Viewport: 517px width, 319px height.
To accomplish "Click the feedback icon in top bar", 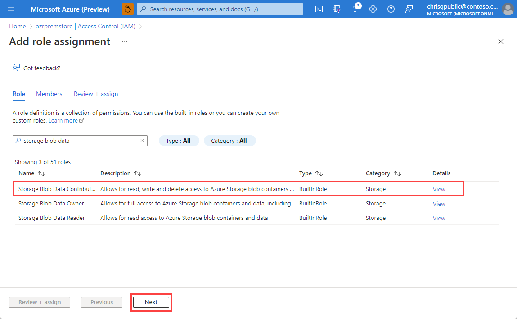I will pos(409,9).
